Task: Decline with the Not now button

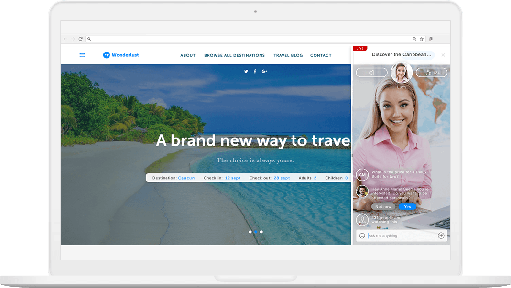Action: click(382, 206)
